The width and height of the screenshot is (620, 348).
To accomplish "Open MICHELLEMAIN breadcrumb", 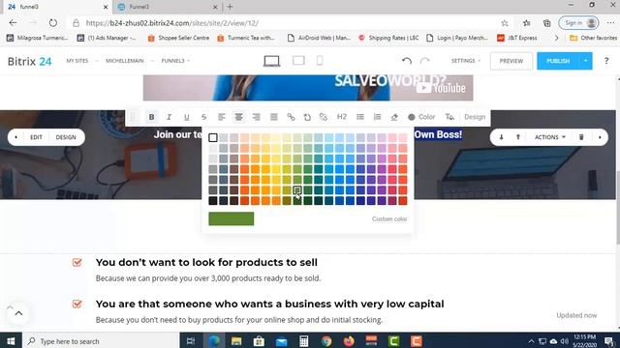I will point(125,61).
